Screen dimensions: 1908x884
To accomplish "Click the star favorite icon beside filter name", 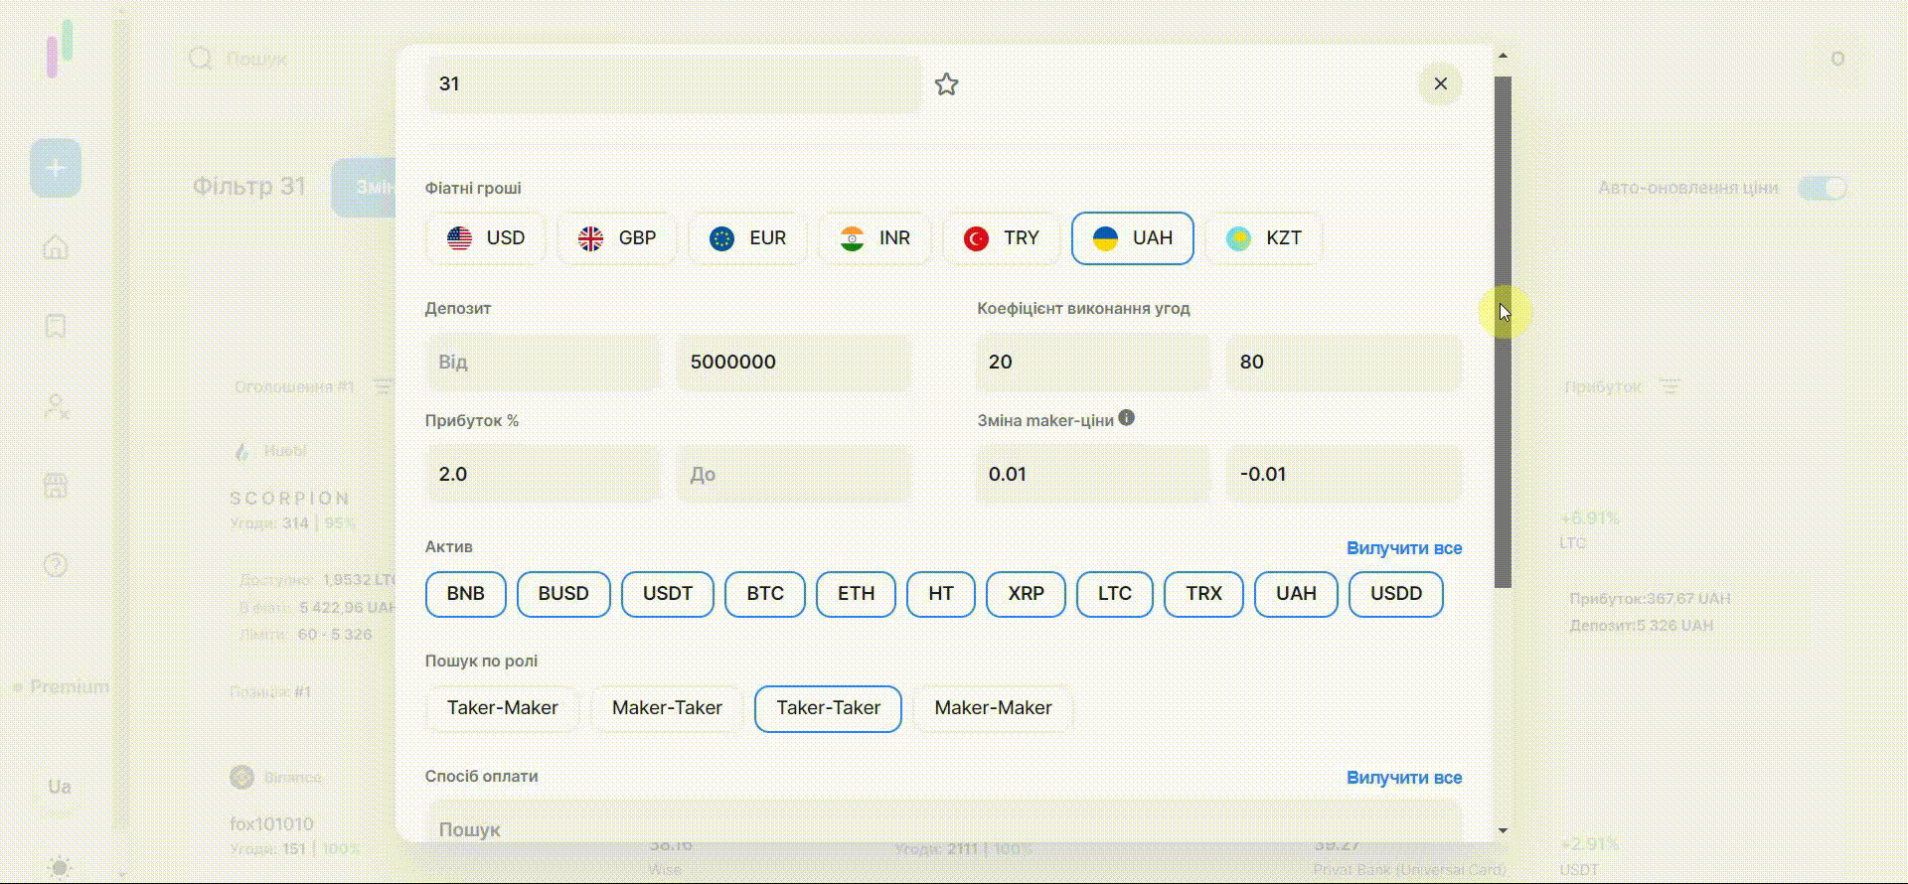I will (946, 84).
